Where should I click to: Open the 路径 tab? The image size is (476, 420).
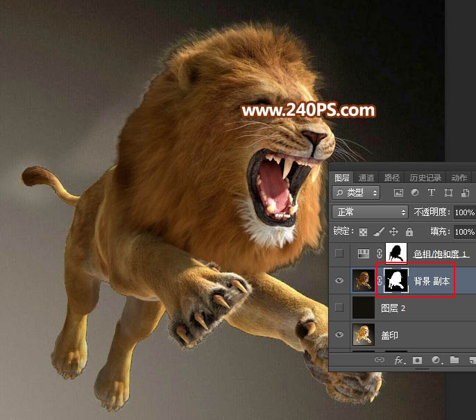click(x=391, y=178)
